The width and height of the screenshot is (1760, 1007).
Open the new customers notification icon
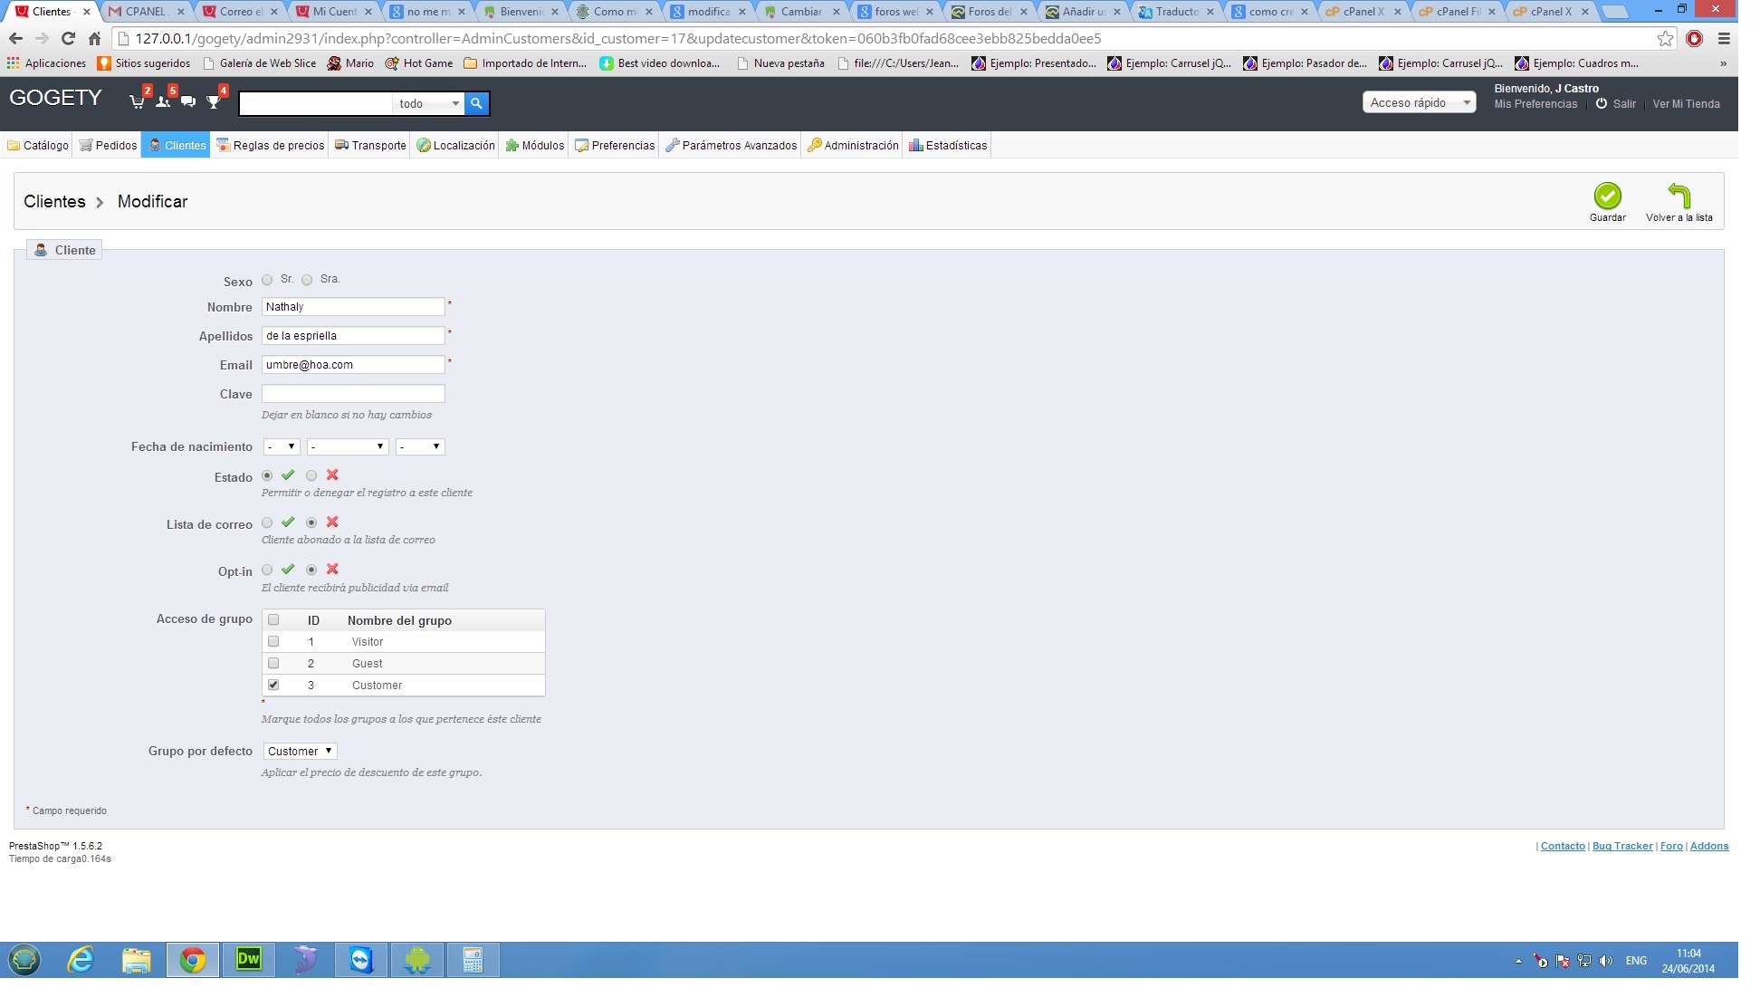(163, 102)
